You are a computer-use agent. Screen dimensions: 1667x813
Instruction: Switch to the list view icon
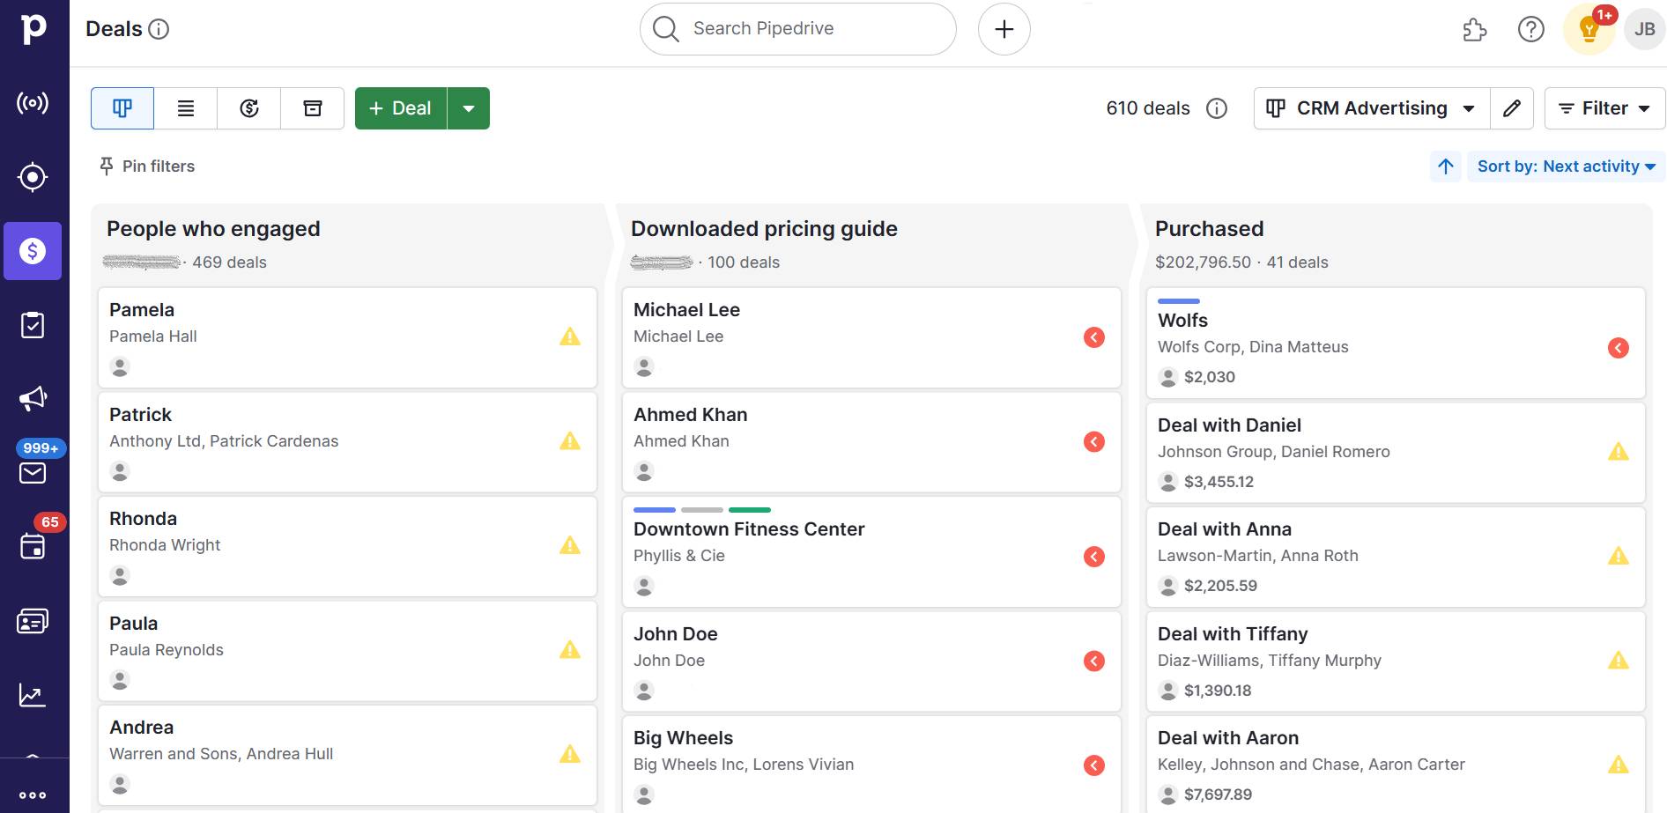tap(184, 107)
